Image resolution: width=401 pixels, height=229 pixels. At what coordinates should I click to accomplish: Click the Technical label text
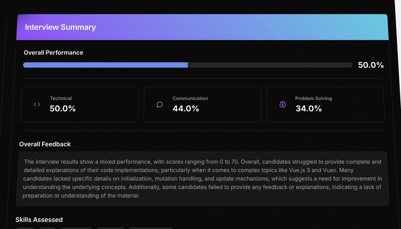61,98
